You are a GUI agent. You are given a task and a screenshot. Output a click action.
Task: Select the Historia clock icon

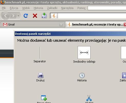82,75
